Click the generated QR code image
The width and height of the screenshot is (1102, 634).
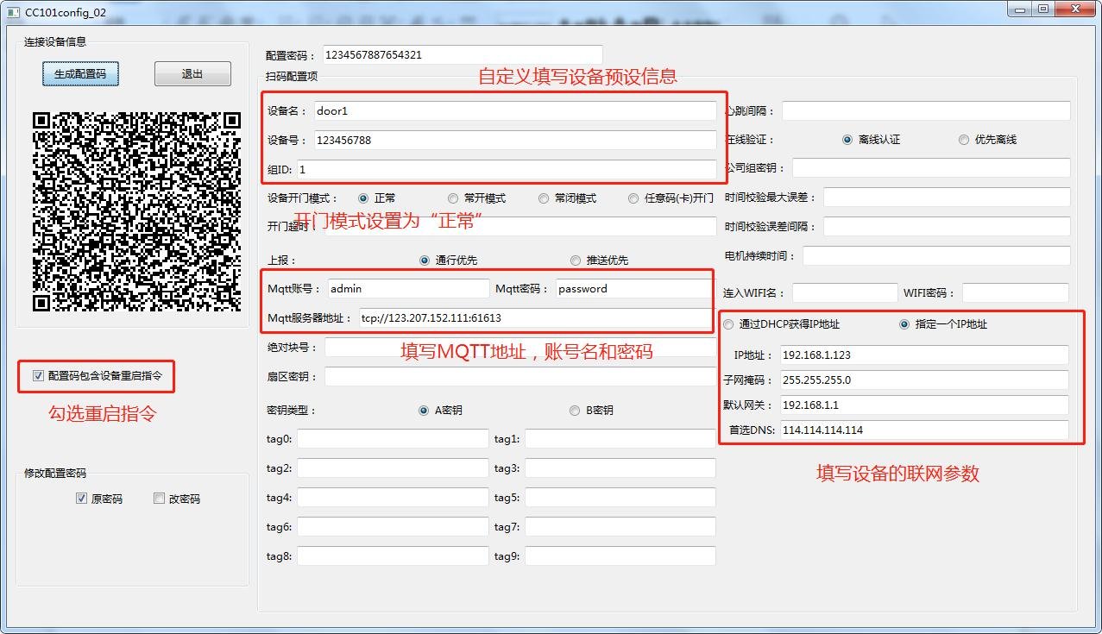coord(136,210)
